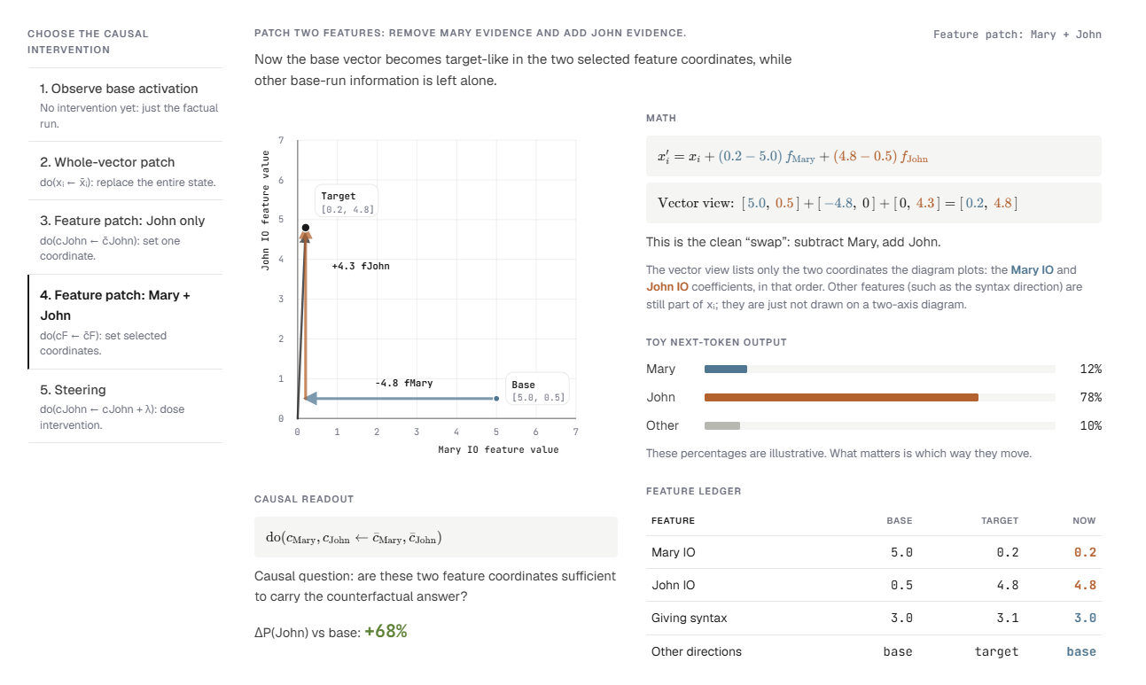1146x685 pixels.
Task: Click the Base value 5.0 in the Mary IO row
Action: pyautogui.click(x=901, y=552)
